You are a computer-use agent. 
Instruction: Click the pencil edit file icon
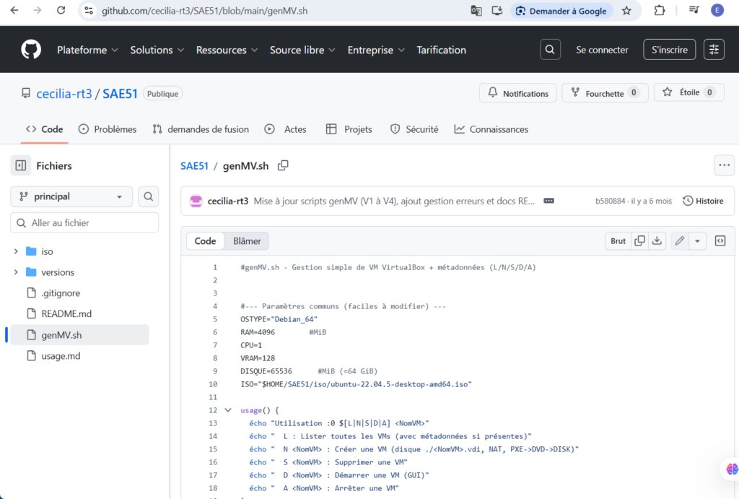point(679,241)
